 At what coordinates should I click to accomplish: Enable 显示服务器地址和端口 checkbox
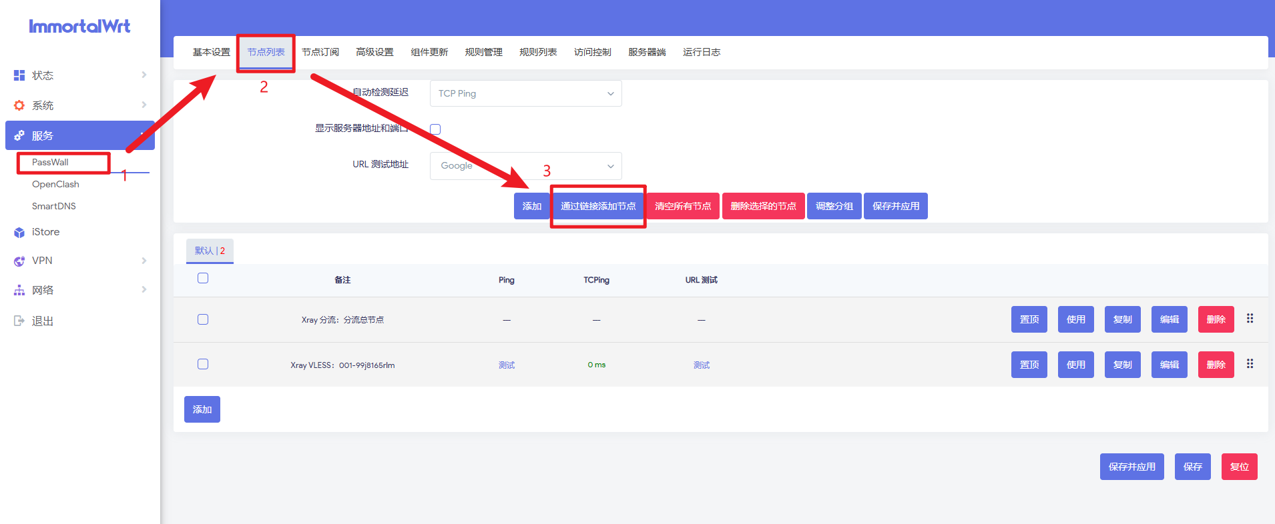[x=435, y=129]
